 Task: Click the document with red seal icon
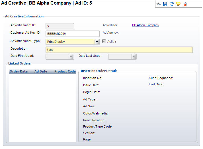[x=185, y=4]
